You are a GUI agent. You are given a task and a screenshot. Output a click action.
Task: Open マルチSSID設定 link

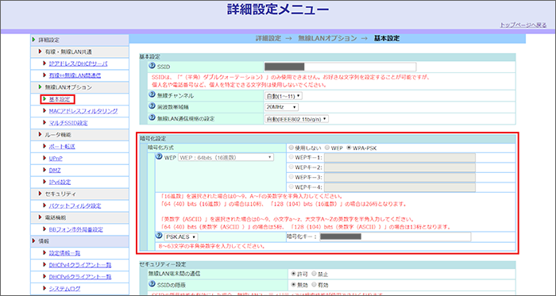point(68,123)
